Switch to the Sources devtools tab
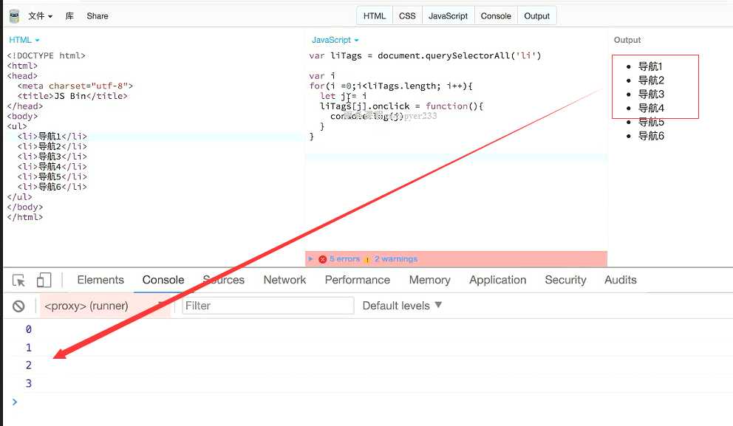This screenshot has width=733, height=426. pyautogui.click(x=223, y=280)
